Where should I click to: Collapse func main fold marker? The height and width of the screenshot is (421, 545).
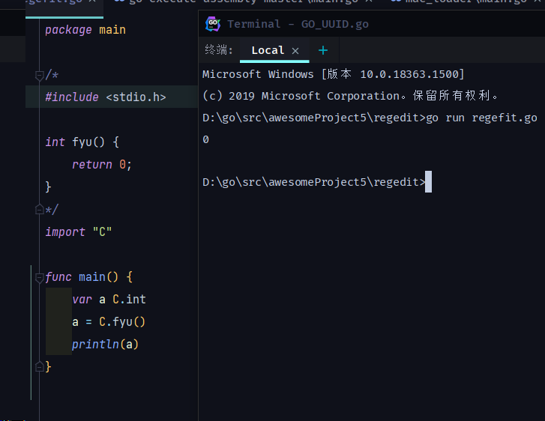click(x=39, y=277)
